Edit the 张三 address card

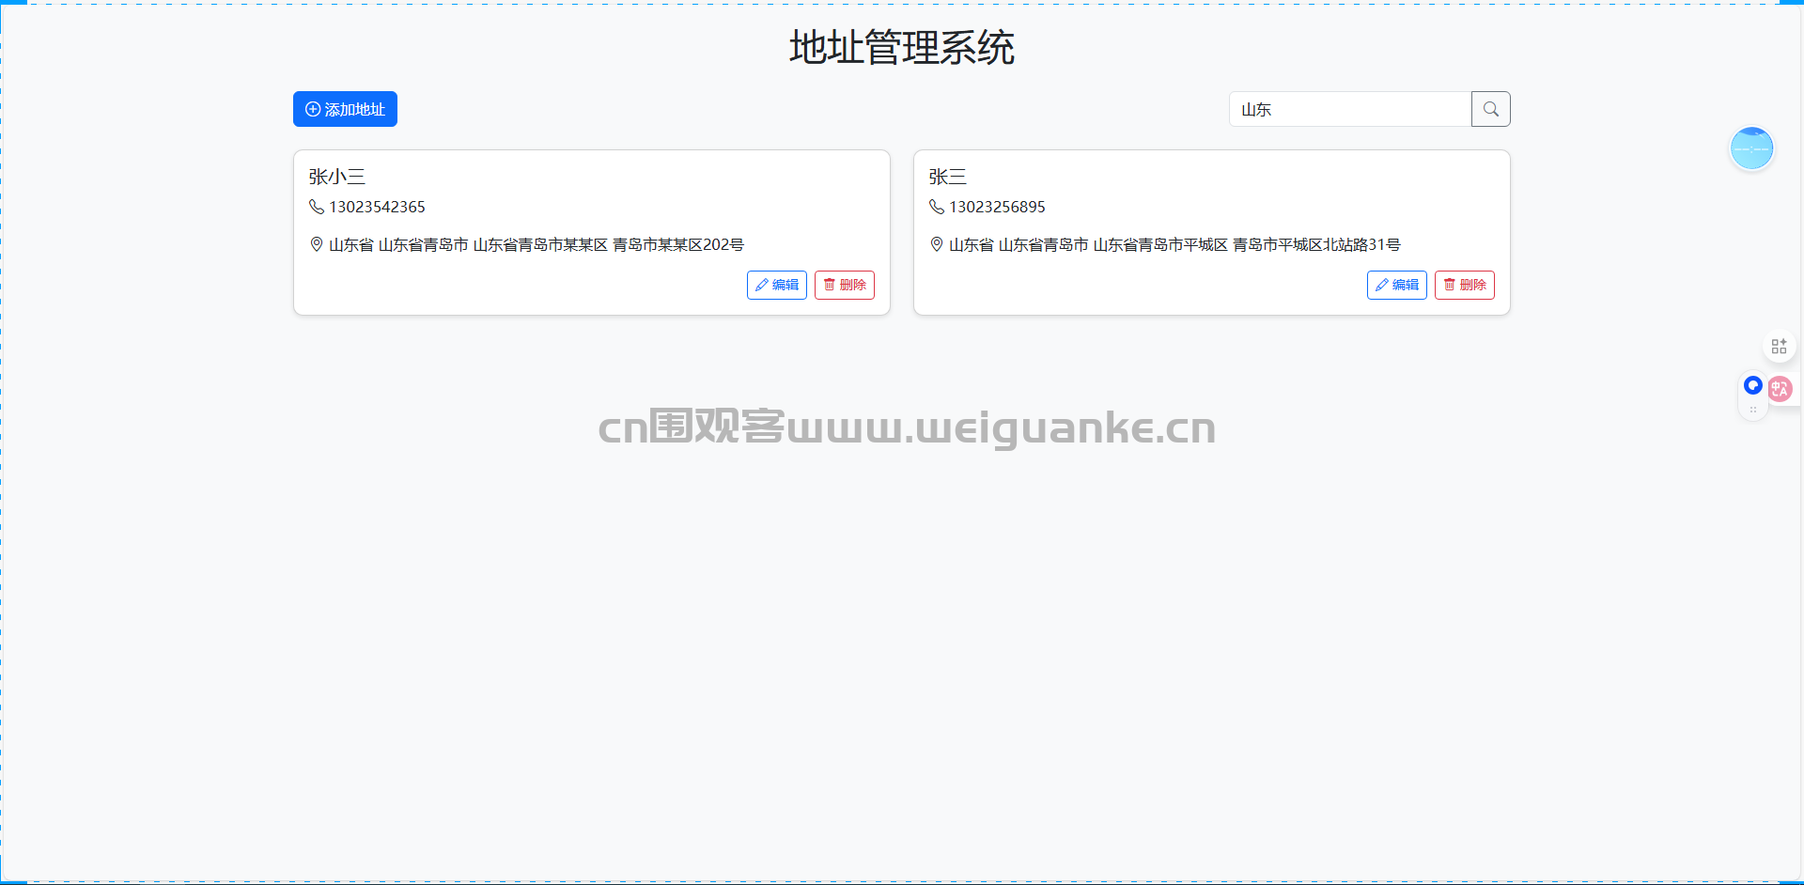click(1397, 285)
